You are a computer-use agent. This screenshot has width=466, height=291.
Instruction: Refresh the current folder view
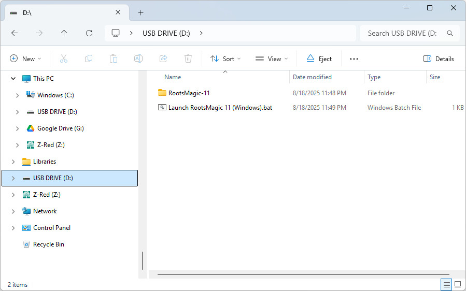89,33
